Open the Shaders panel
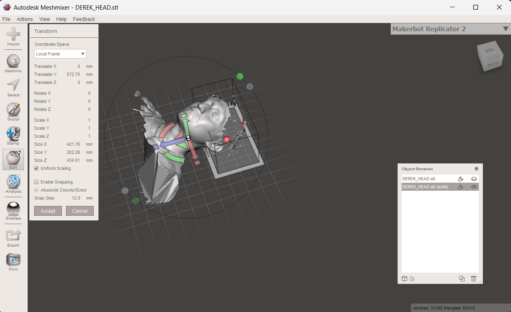This screenshot has width=511, height=312. pyautogui.click(x=13, y=211)
